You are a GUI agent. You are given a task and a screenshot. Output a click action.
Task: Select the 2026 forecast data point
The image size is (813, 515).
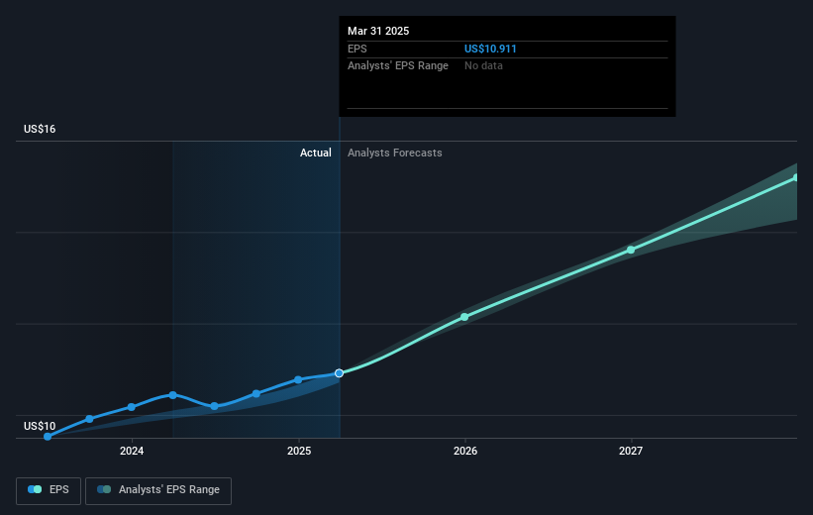coord(464,317)
